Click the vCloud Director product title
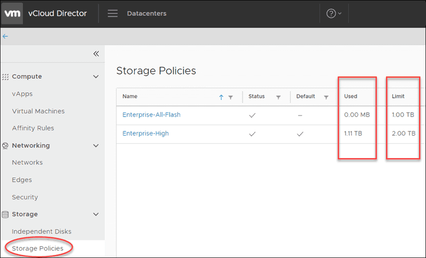Viewport: 426px width, 258px height. [58, 13]
